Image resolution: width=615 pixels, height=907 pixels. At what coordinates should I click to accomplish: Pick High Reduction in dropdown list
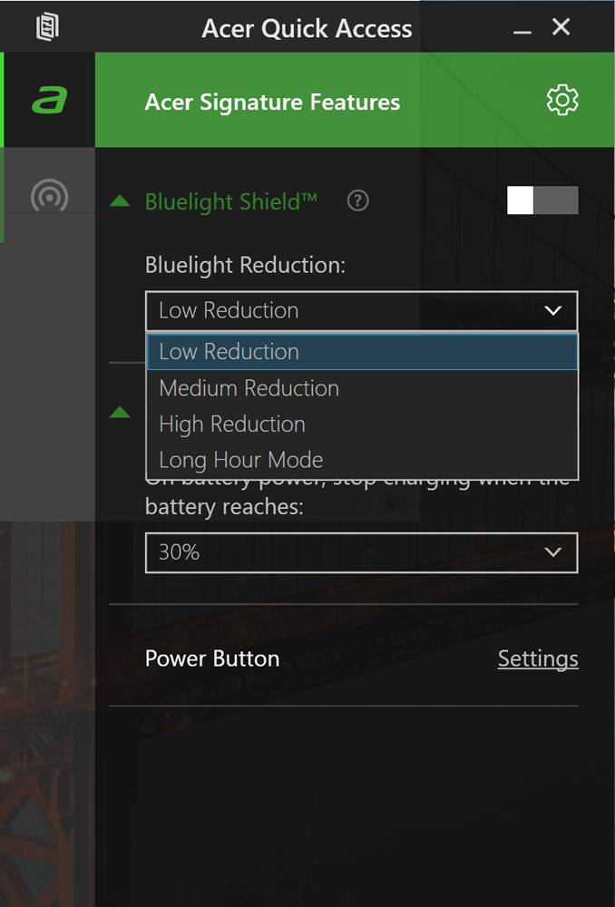click(362, 424)
